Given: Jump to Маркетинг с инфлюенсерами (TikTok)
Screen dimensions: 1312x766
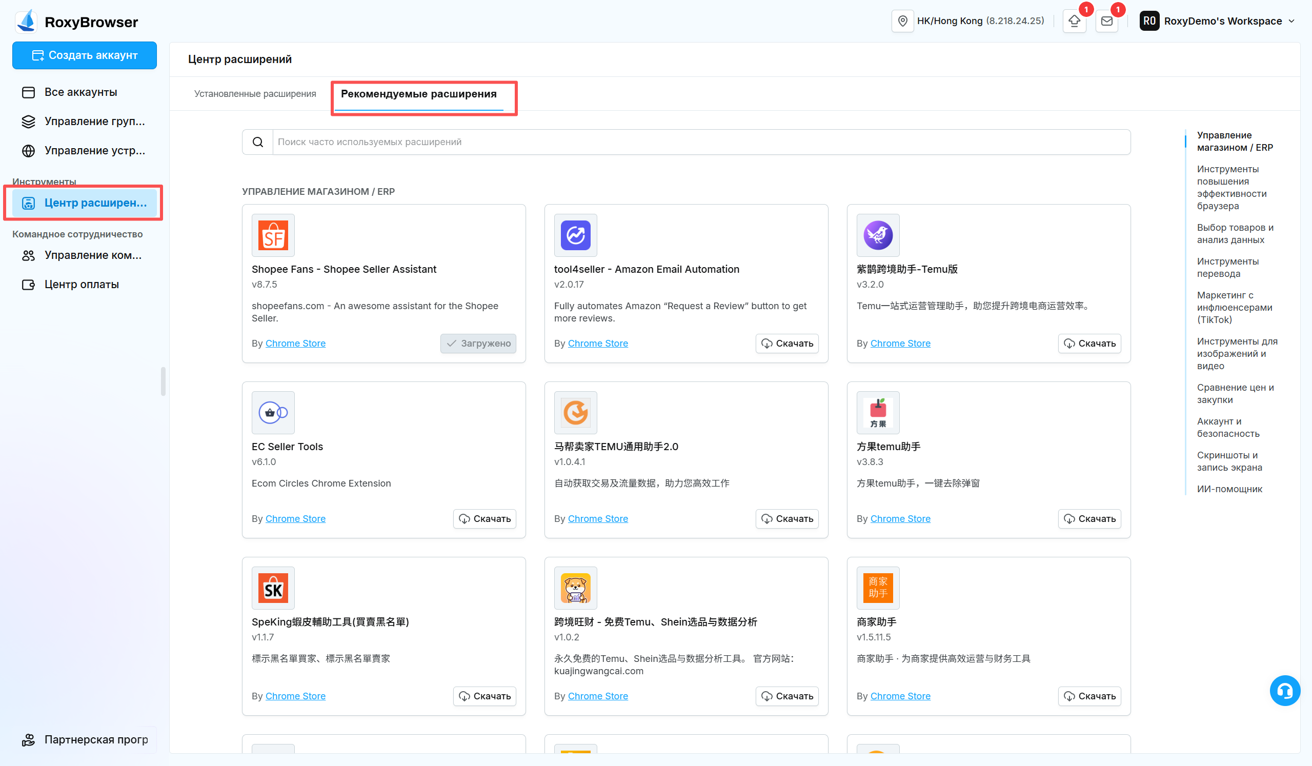Looking at the screenshot, I should coord(1235,308).
